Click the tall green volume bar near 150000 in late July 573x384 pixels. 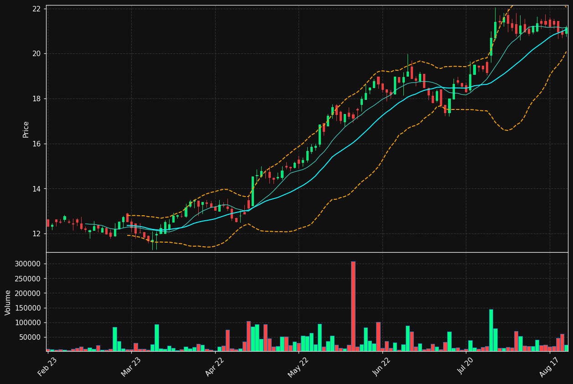pos(491,330)
